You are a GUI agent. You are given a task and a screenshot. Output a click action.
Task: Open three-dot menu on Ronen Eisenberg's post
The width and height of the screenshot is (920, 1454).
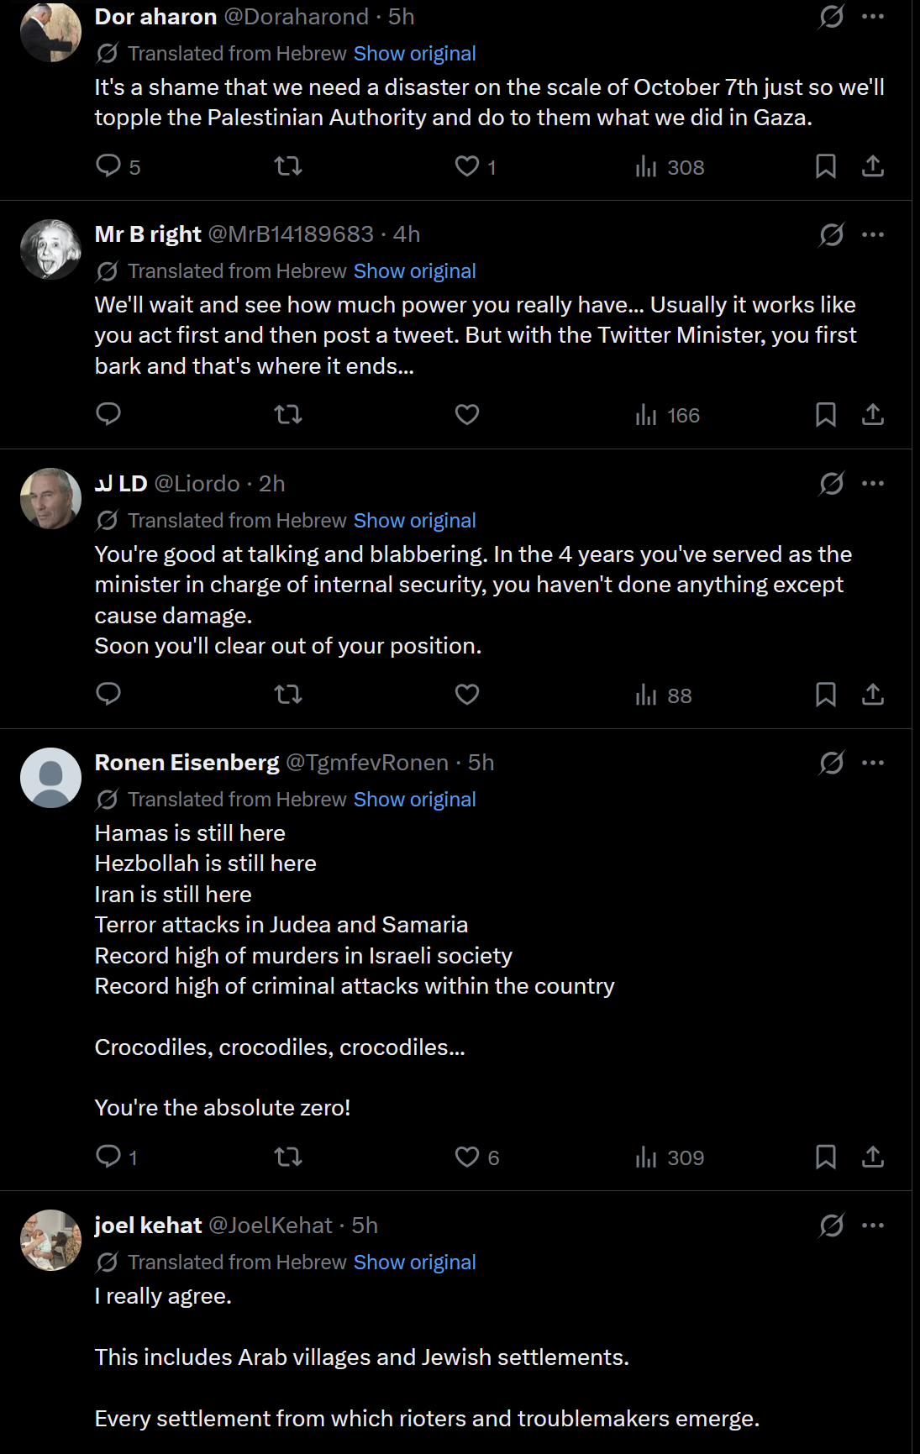click(x=873, y=763)
